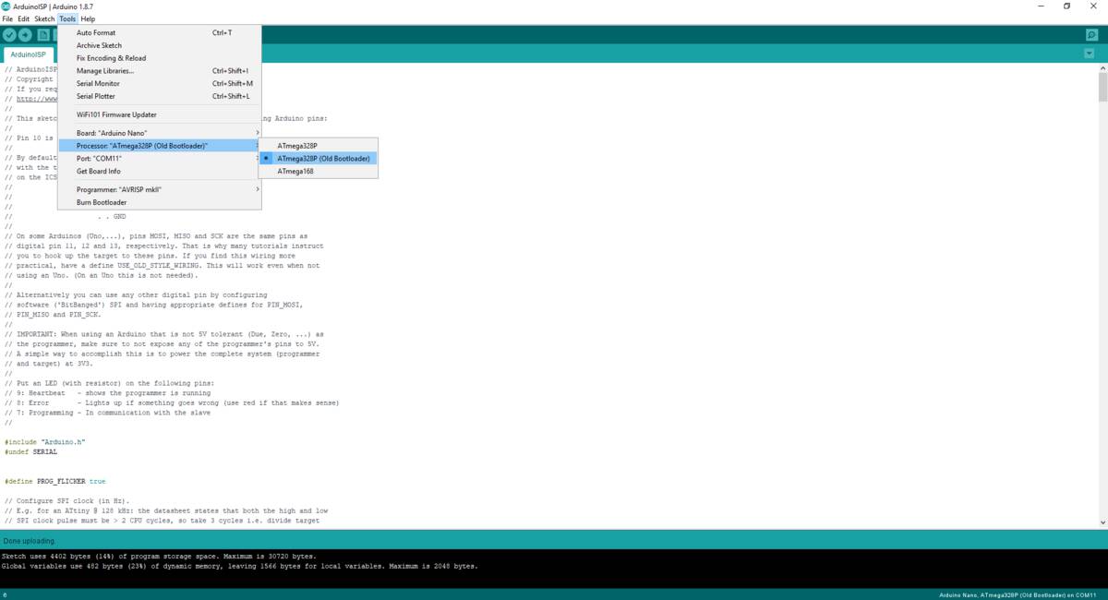Expand Programmer: "AVRISP mkII" submenu
The image size is (1108, 600).
(160, 189)
